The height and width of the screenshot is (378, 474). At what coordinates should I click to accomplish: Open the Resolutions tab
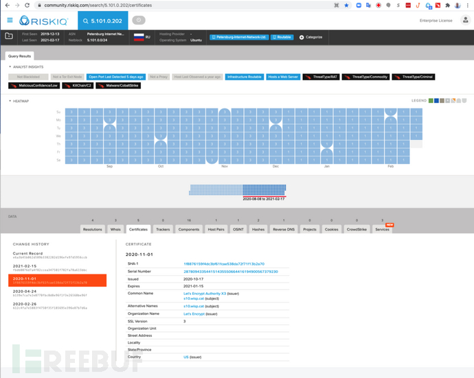[x=93, y=229]
